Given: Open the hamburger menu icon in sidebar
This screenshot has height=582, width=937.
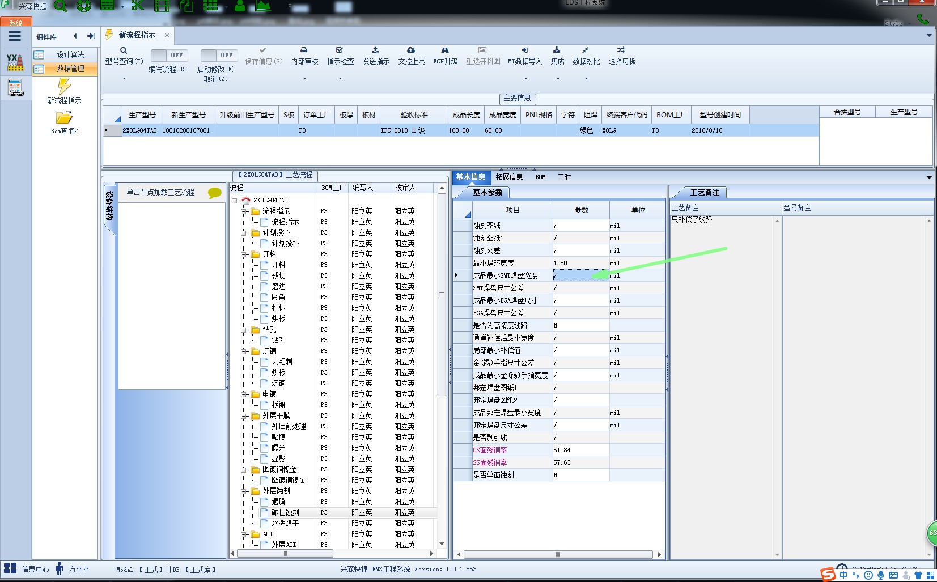Looking at the screenshot, I should tap(15, 36).
